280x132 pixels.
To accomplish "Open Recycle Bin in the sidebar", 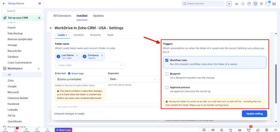I will pyautogui.click(x=14, y=51).
